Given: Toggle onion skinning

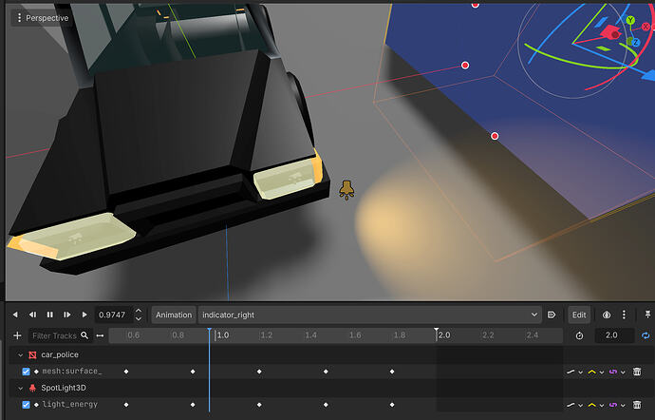Looking at the screenshot, I should pyautogui.click(x=607, y=315).
